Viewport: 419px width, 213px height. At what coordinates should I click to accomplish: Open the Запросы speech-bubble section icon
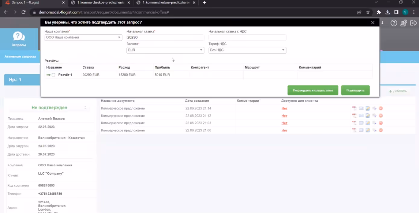[x=19, y=36]
